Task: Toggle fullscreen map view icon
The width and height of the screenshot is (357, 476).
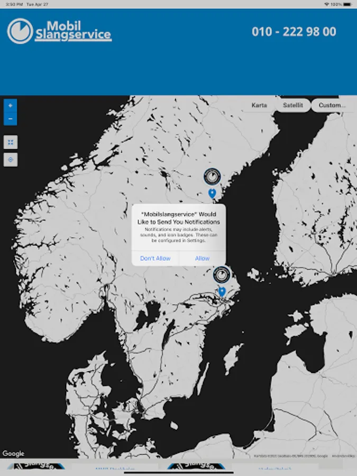Action: [x=11, y=142]
